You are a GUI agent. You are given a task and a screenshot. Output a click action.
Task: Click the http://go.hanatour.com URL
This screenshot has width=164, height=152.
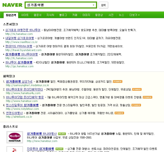(19, 66)
